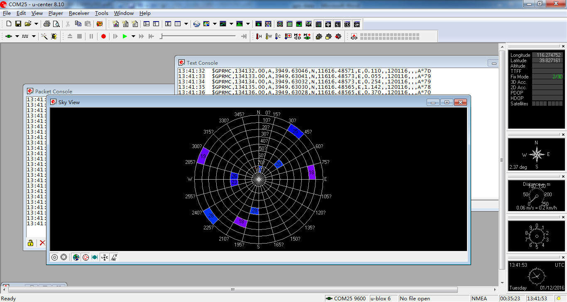The height and width of the screenshot is (302, 567).
Task: Click the red Record button
Action: click(x=103, y=37)
